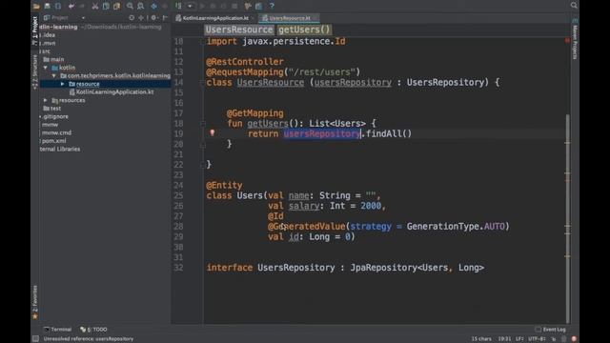Open the Project panel gear settings

153,18
